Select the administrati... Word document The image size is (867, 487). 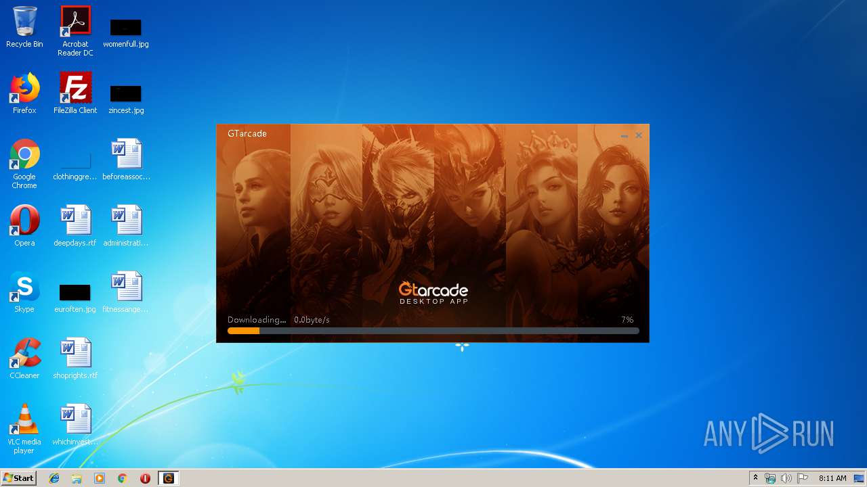pyautogui.click(x=126, y=226)
